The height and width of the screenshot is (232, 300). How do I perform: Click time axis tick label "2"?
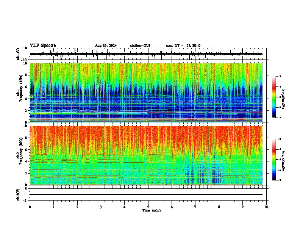point(77,207)
